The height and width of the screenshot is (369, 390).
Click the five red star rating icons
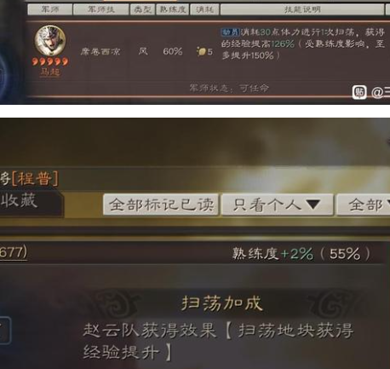50,61
